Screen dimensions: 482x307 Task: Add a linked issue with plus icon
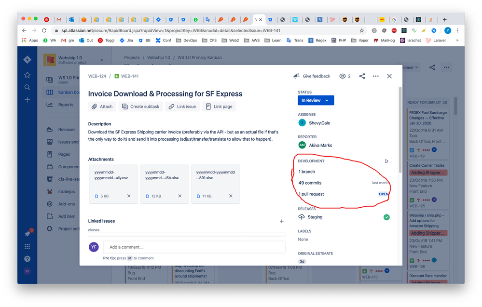coord(282,221)
